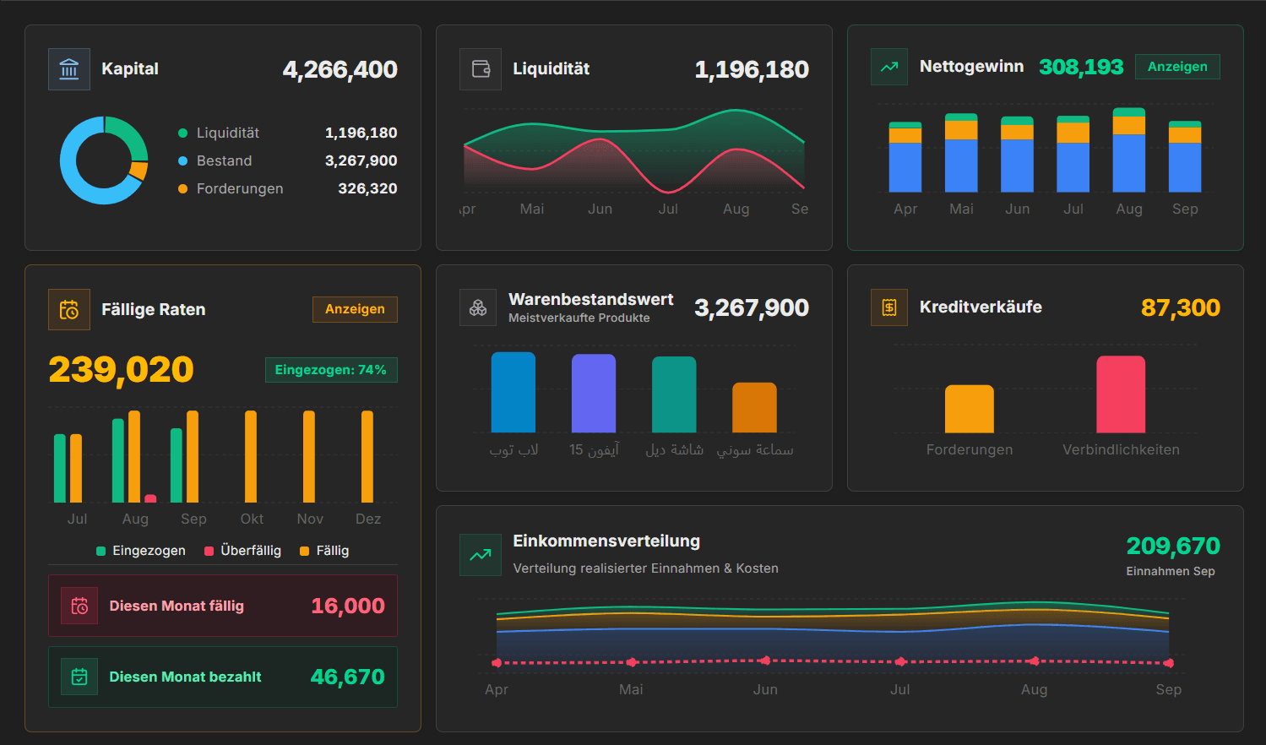Click the Meistverkaufte Produkte subtitle
Screen dimensions: 1266x745
[x=579, y=318]
